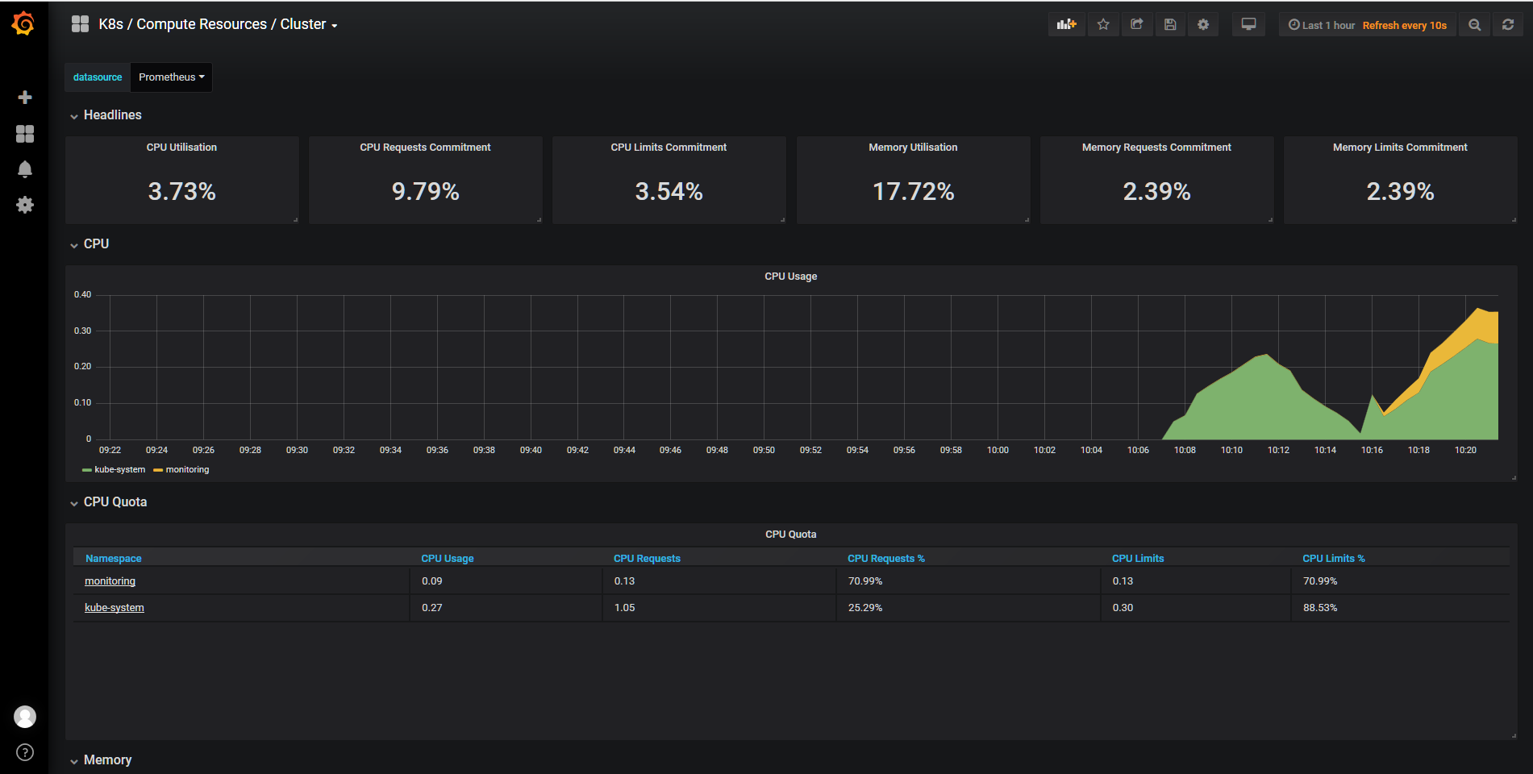Mark this dashboard as favorite
Viewport: 1533px width, 774px height.
point(1103,24)
